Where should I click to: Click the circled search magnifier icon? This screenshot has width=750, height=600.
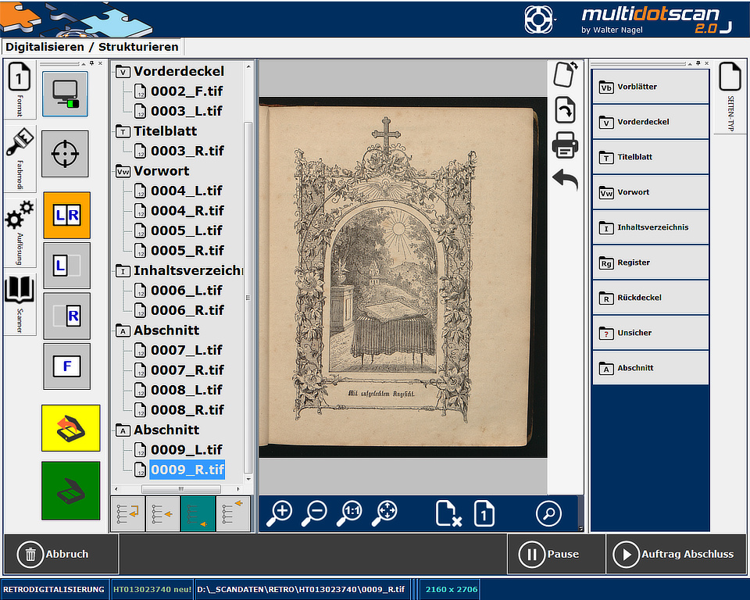(548, 513)
